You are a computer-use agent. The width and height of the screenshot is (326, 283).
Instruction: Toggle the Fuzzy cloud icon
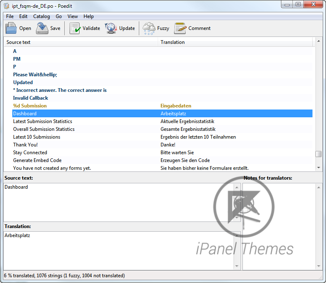coord(149,29)
